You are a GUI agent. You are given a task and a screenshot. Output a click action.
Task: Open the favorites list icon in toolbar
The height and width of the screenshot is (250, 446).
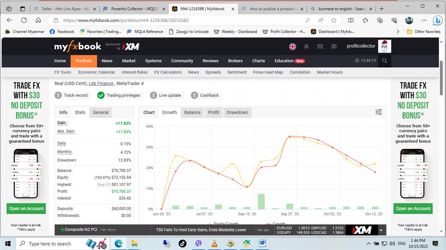pos(366,20)
